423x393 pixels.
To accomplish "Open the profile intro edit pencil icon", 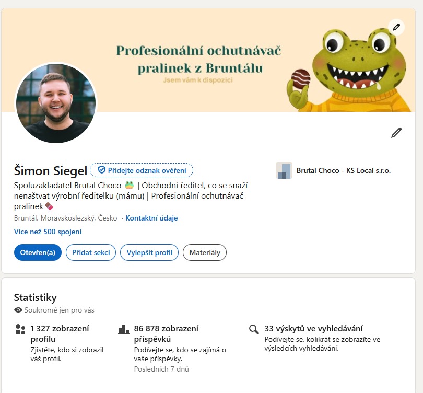I will (x=395, y=133).
